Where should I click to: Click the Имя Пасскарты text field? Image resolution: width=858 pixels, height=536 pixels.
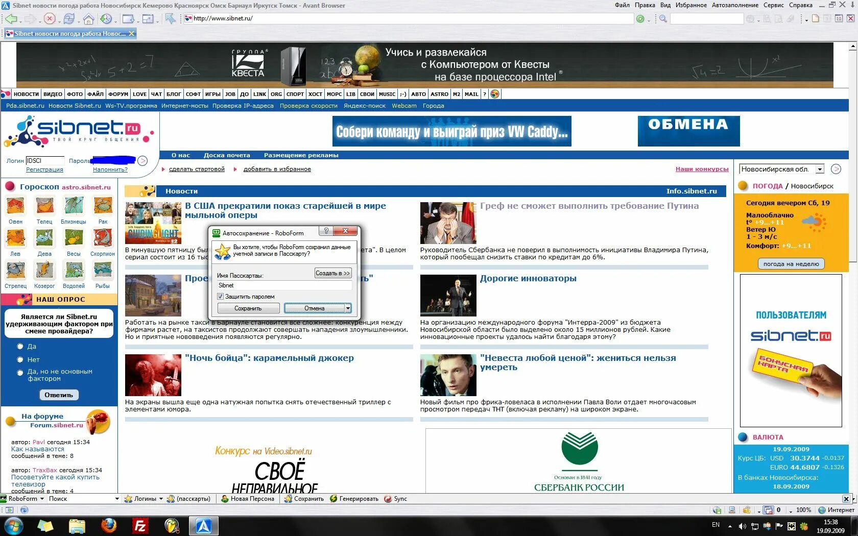(284, 285)
